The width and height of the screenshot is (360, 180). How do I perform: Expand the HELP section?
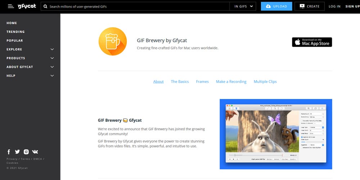click(x=30, y=76)
